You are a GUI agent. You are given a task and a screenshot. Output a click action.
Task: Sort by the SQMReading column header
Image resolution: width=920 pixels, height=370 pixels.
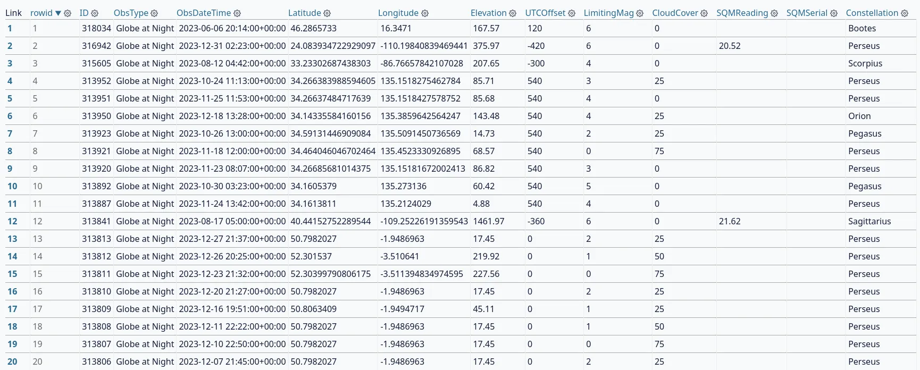pyautogui.click(x=742, y=13)
